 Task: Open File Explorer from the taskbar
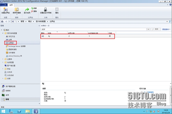tap(28, 112)
